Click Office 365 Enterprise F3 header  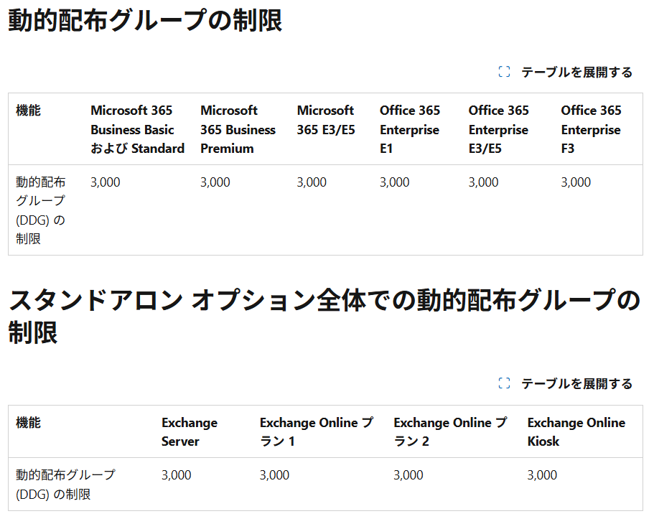point(591,129)
